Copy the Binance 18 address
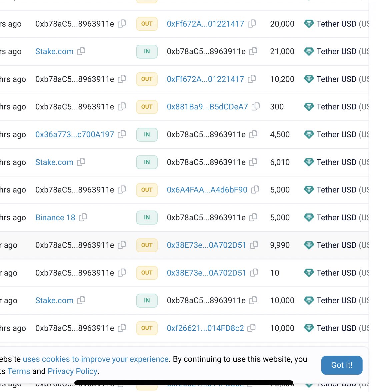Viewport: 377px width, 392px height. pyautogui.click(x=83, y=217)
